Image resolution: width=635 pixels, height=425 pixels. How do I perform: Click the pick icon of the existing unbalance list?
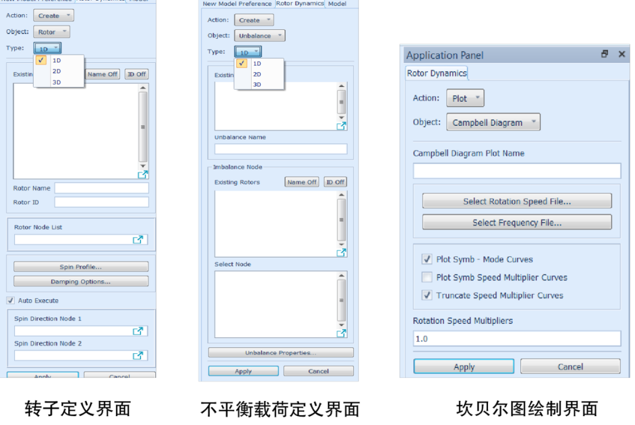(342, 126)
